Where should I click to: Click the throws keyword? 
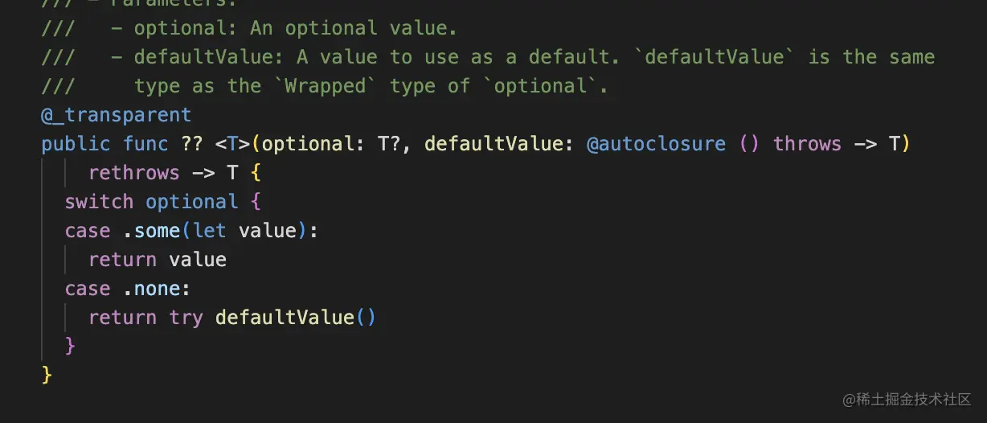coord(807,144)
